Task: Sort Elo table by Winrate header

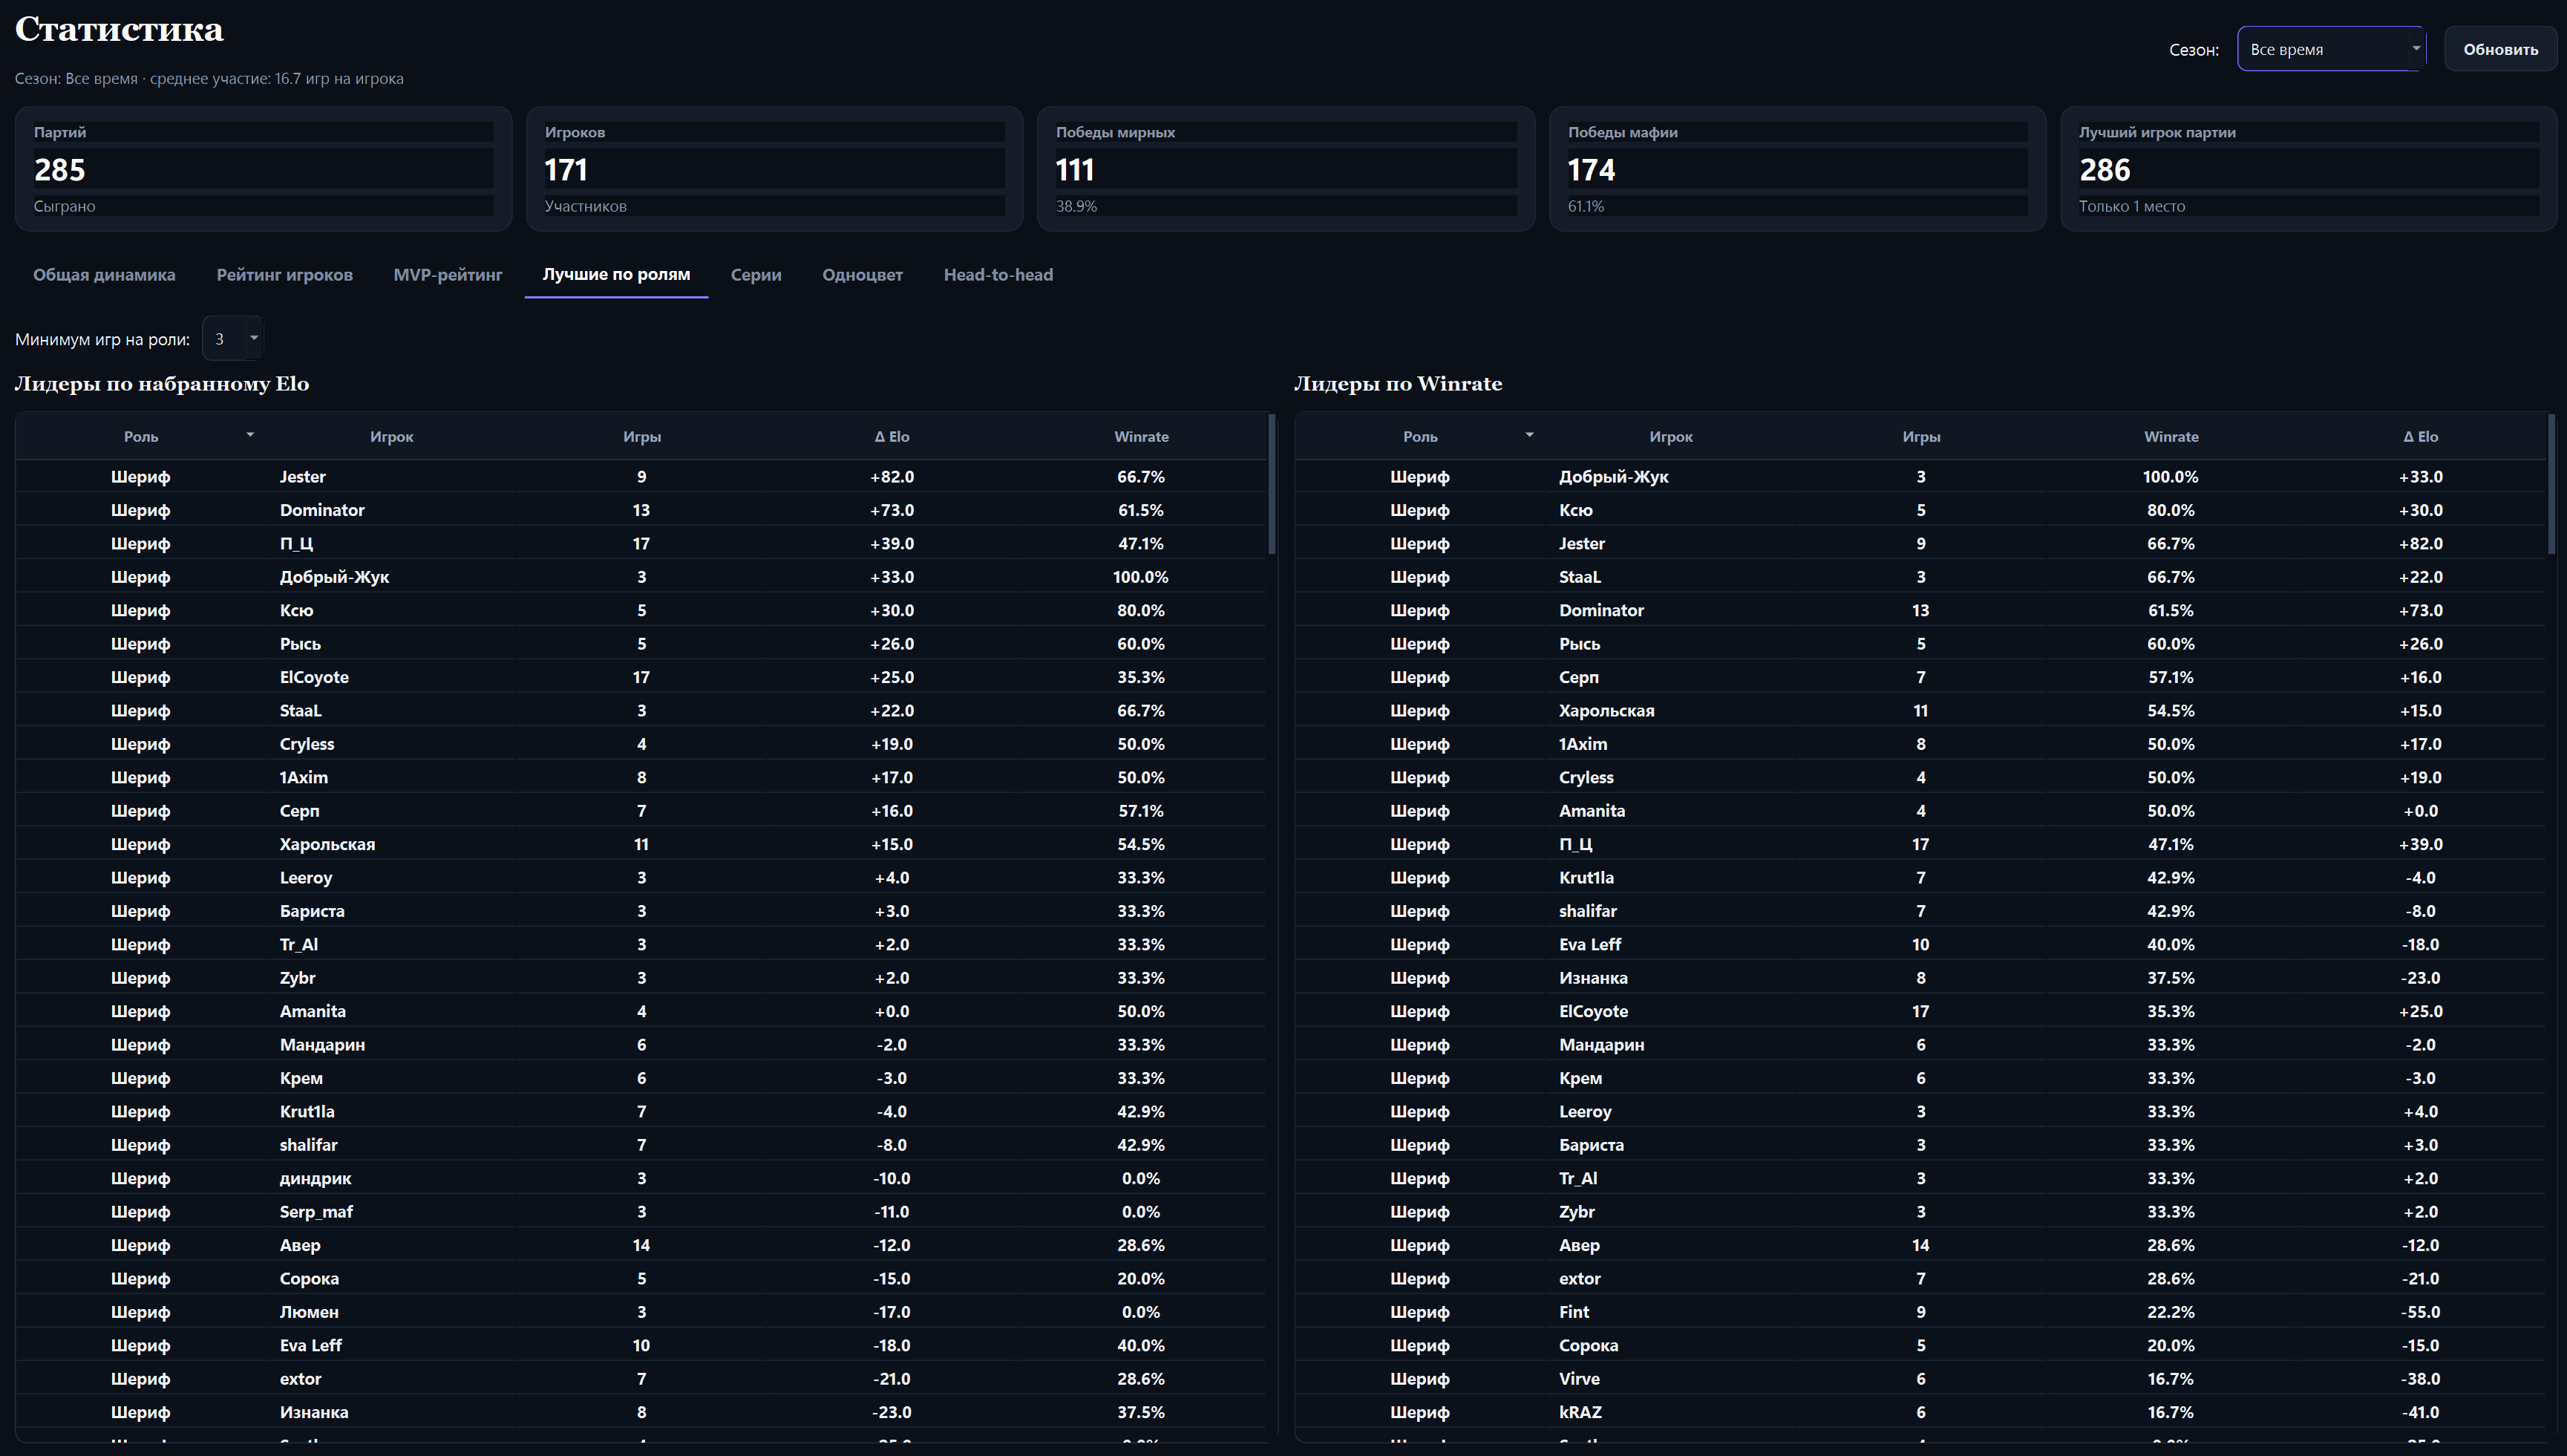Action: [1140, 437]
